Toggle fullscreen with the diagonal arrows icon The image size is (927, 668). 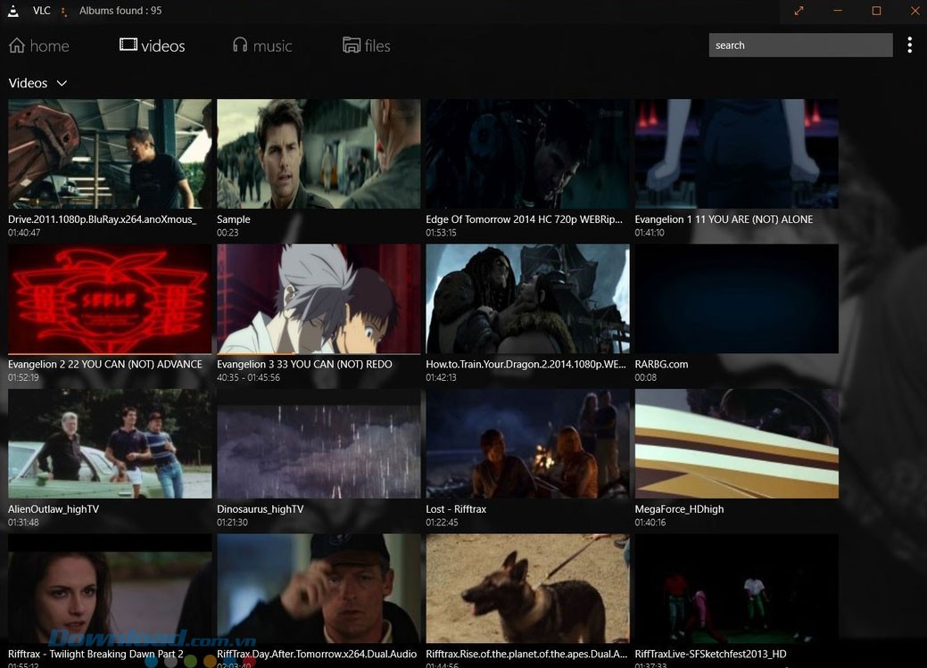click(x=799, y=11)
